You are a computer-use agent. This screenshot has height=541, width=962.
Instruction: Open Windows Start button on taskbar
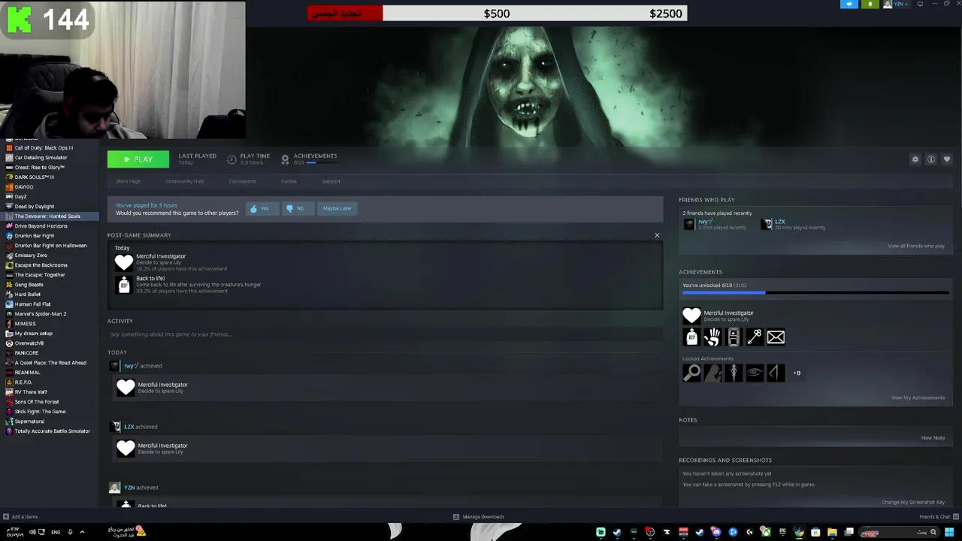(x=949, y=532)
